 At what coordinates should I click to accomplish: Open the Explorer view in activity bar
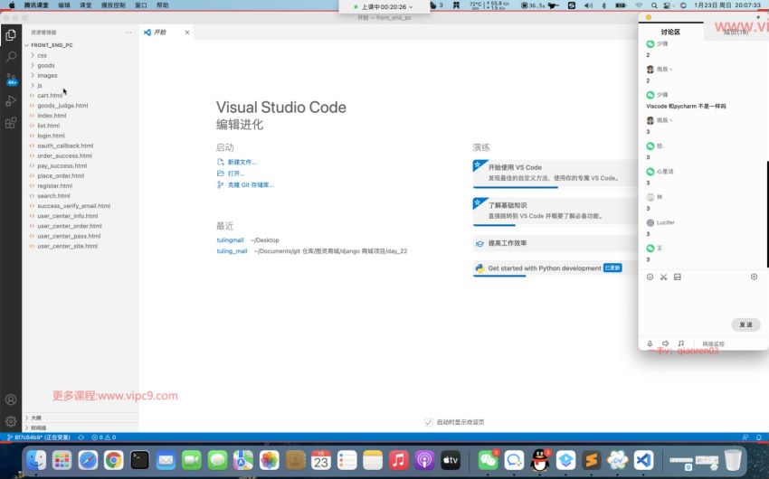pos(11,35)
